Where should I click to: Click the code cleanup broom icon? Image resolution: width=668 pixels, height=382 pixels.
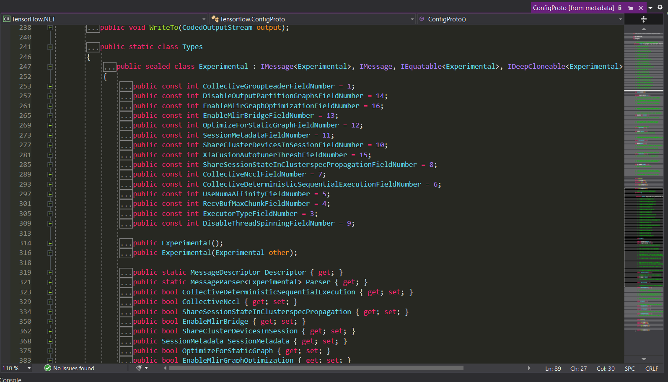(x=139, y=368)
